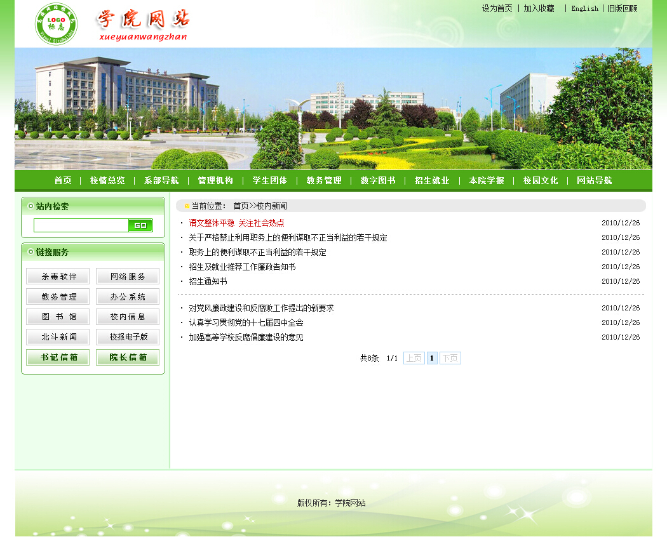Open the 院长信箱 mailbox button
Screen dimensions: 667x551
[x=128, y=357]
